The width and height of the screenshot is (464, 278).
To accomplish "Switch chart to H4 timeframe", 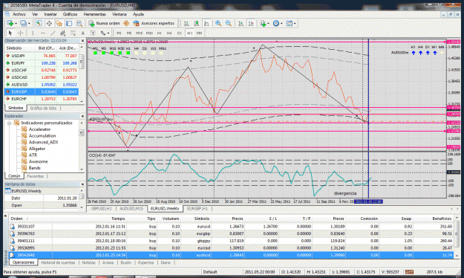I will coord(169,33).
